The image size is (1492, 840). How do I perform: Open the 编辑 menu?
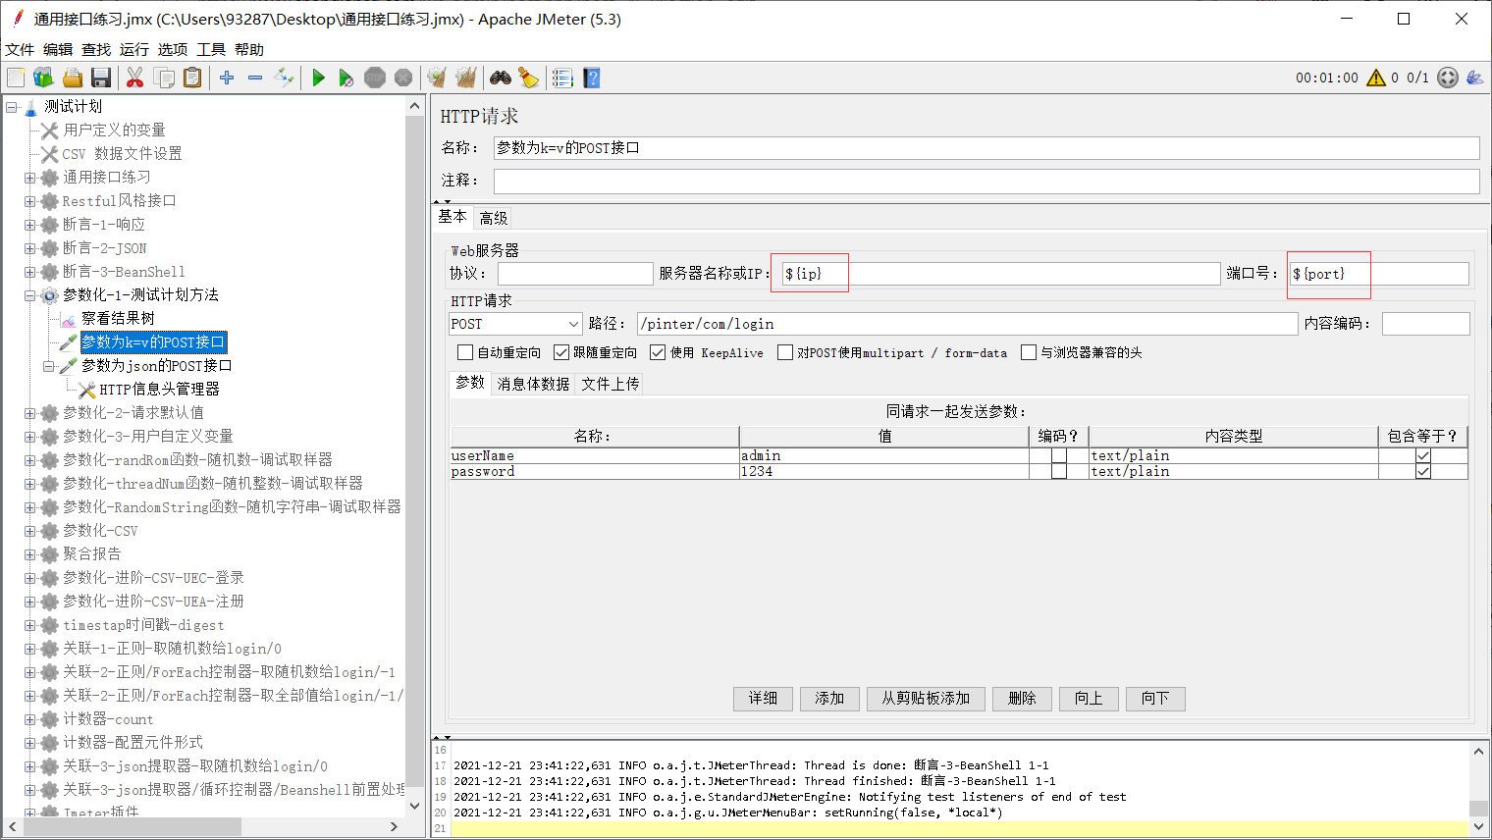58,49
